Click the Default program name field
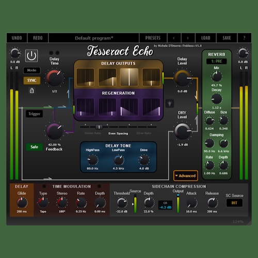 (x=94, y=38)
